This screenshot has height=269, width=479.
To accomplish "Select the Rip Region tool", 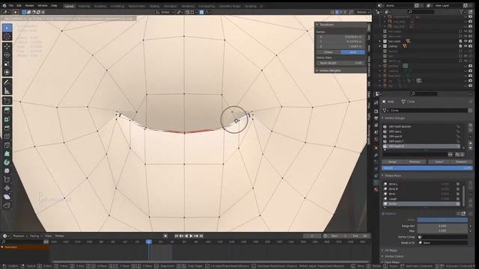I will (7, 205).
